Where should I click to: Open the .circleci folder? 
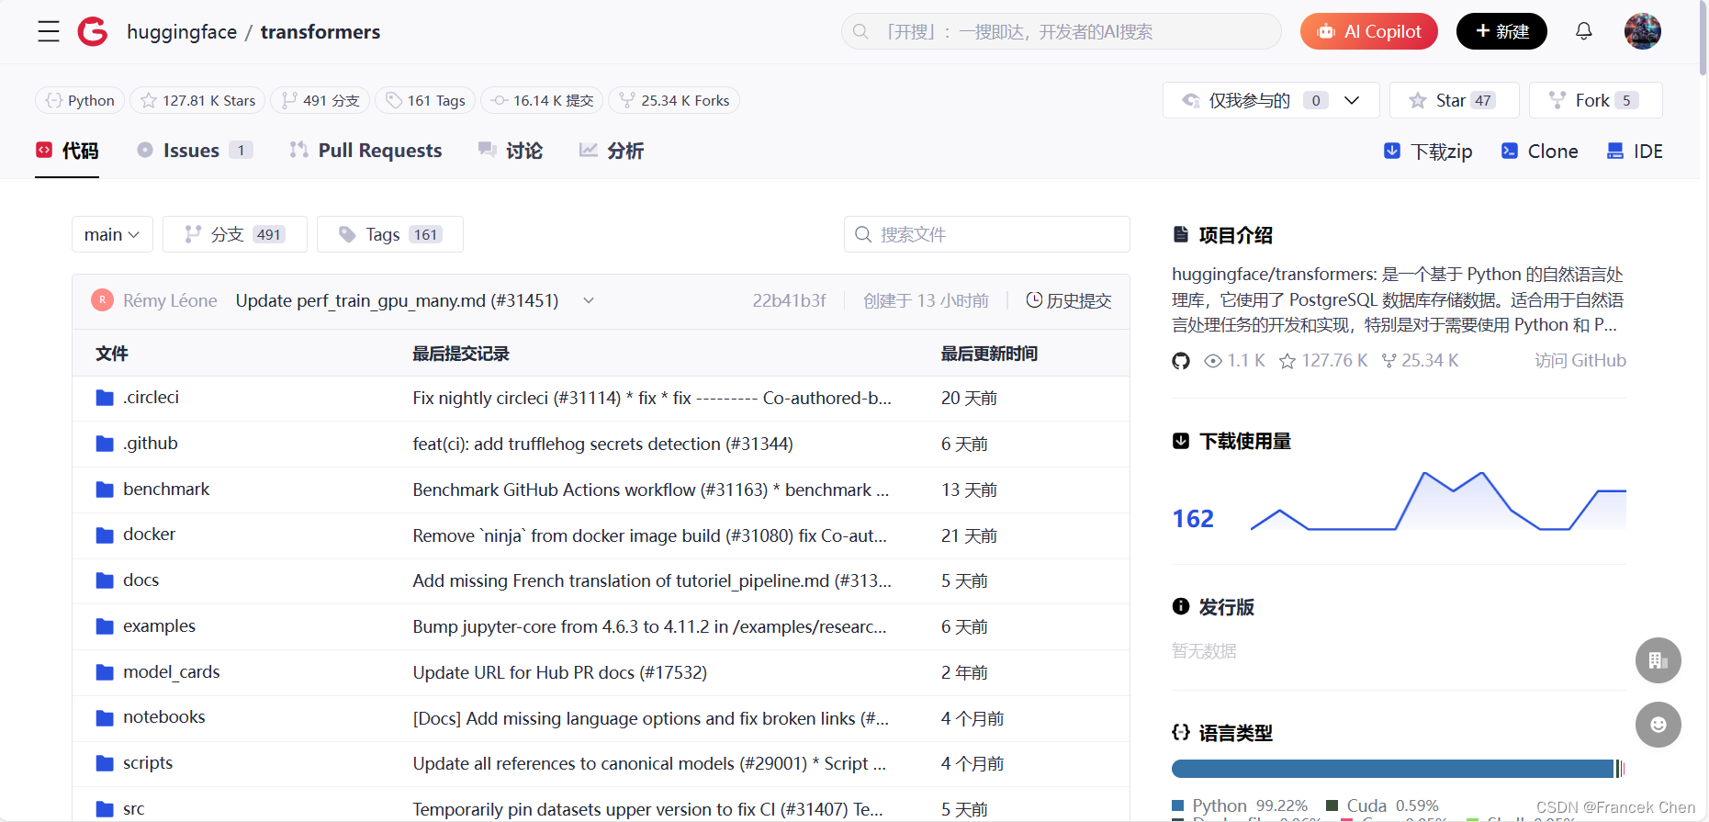pyautogui.click(x=151, y=398)
